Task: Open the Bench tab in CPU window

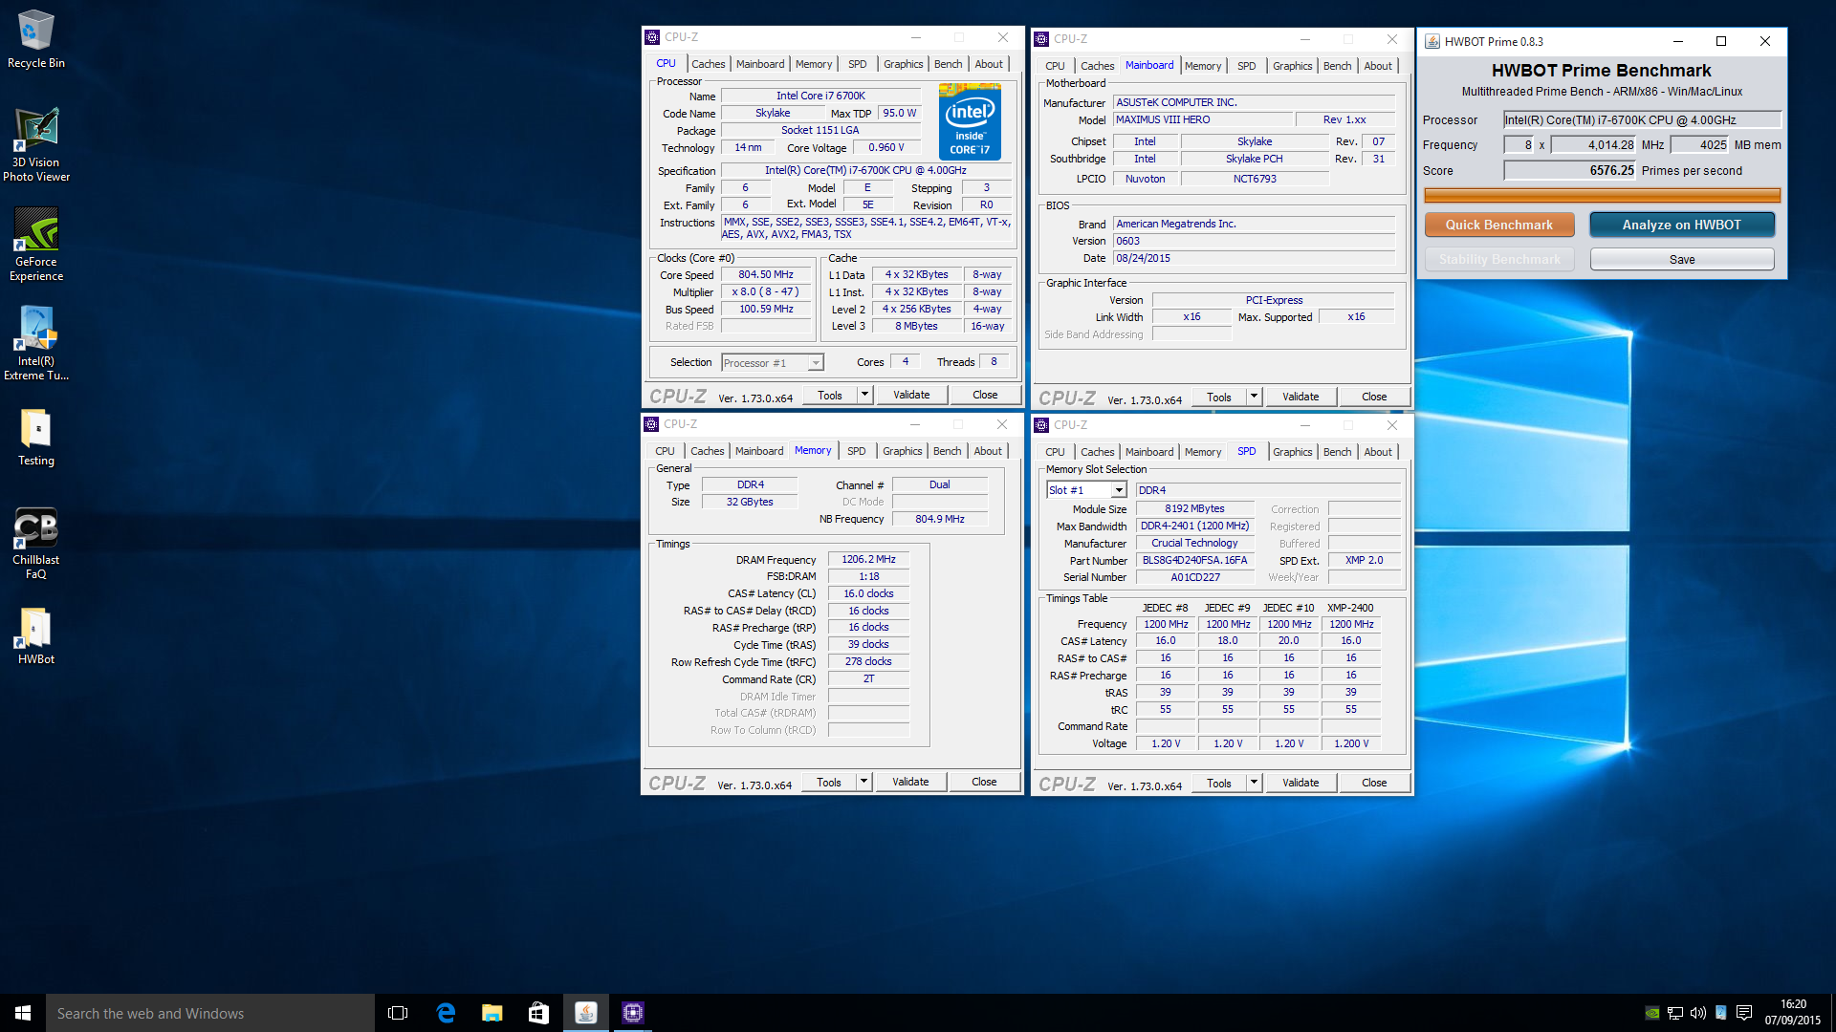Action: pos(949,64)
